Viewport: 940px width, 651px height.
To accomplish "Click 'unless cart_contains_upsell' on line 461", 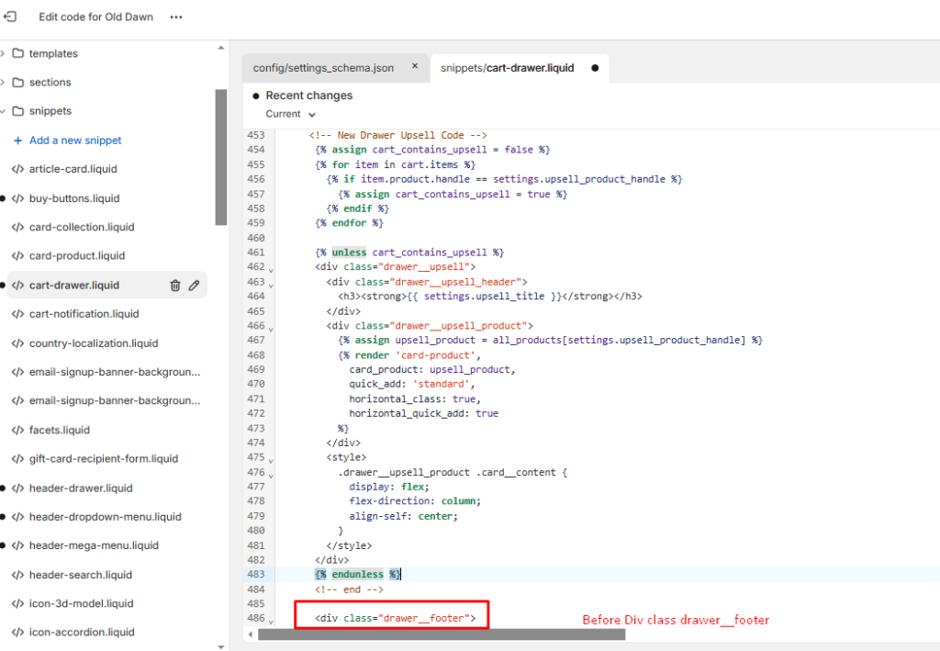I will tap(409, 253).
